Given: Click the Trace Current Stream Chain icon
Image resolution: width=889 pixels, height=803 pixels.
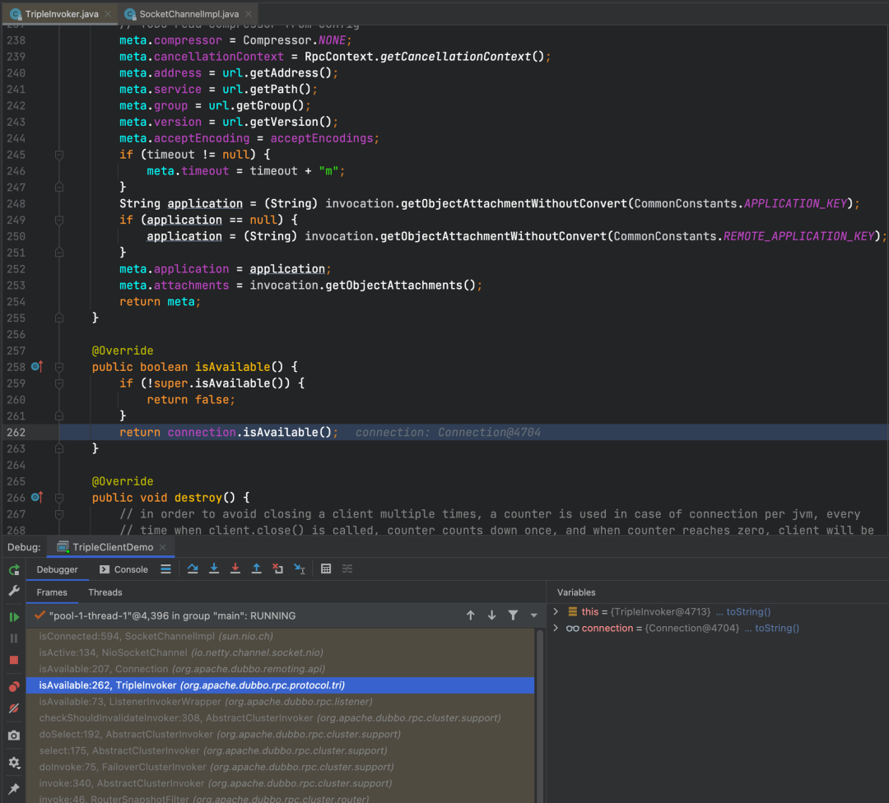Looking at the screenshot, I should [x=347, y=569].
